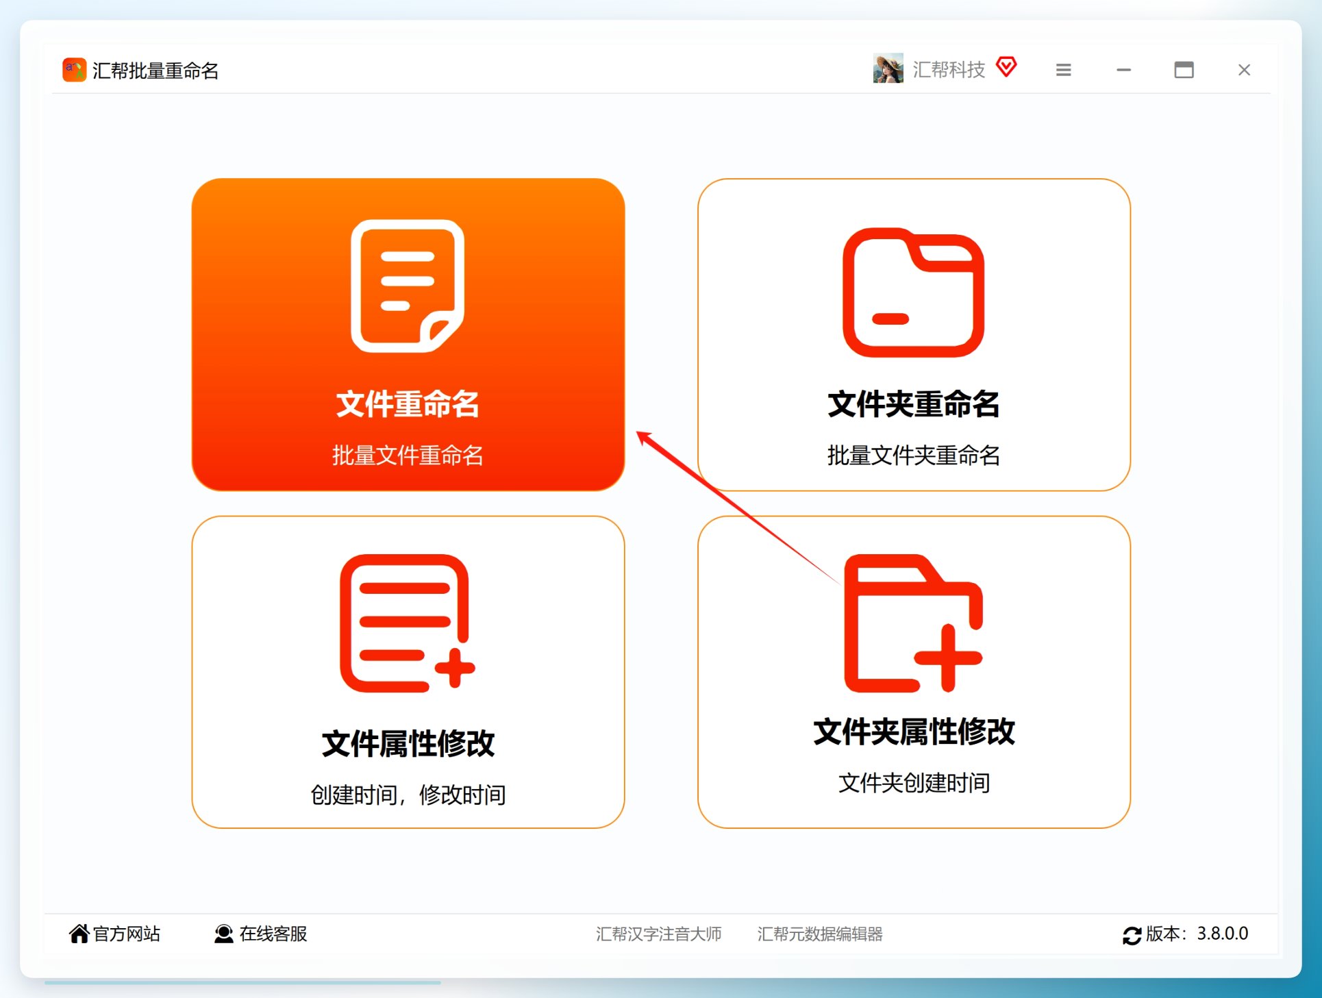The image size is (1322, 998).
Task: Click the red VIP diamond icon
Action: pos(1006,67)
